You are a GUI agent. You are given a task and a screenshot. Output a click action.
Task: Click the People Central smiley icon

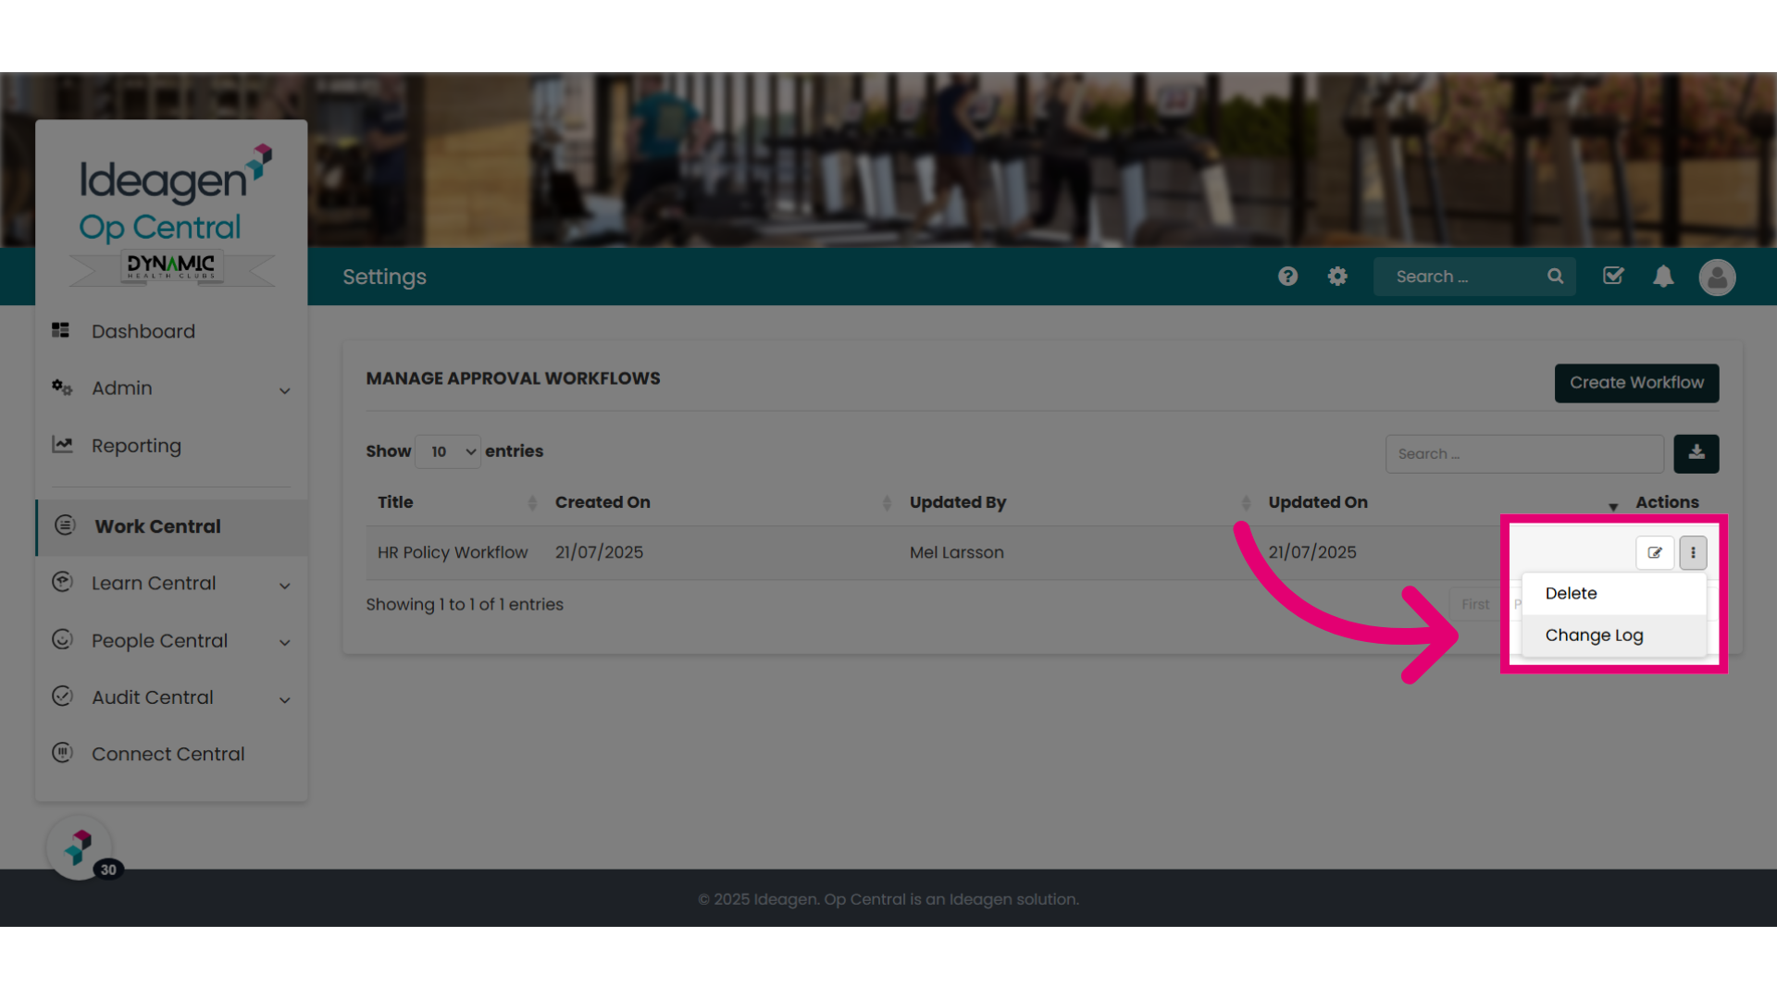click(62, 639)
